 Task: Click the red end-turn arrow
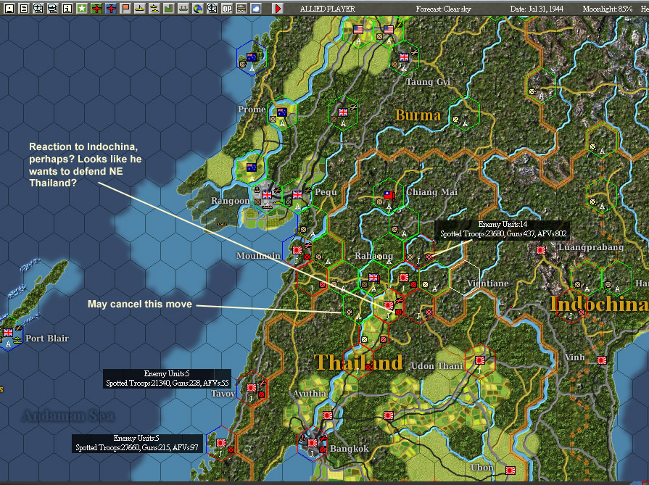coord(278,8)
